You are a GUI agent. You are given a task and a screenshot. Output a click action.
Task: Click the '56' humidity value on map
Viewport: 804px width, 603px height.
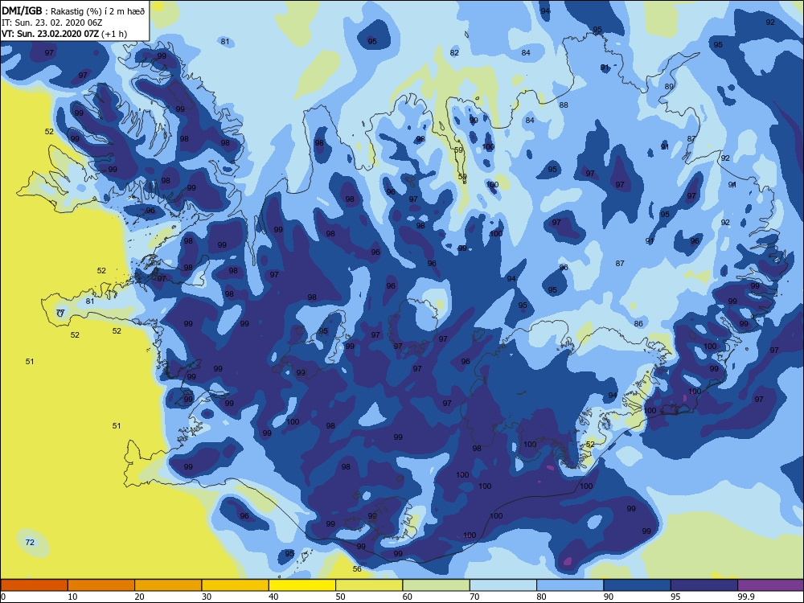coord(357,568)
